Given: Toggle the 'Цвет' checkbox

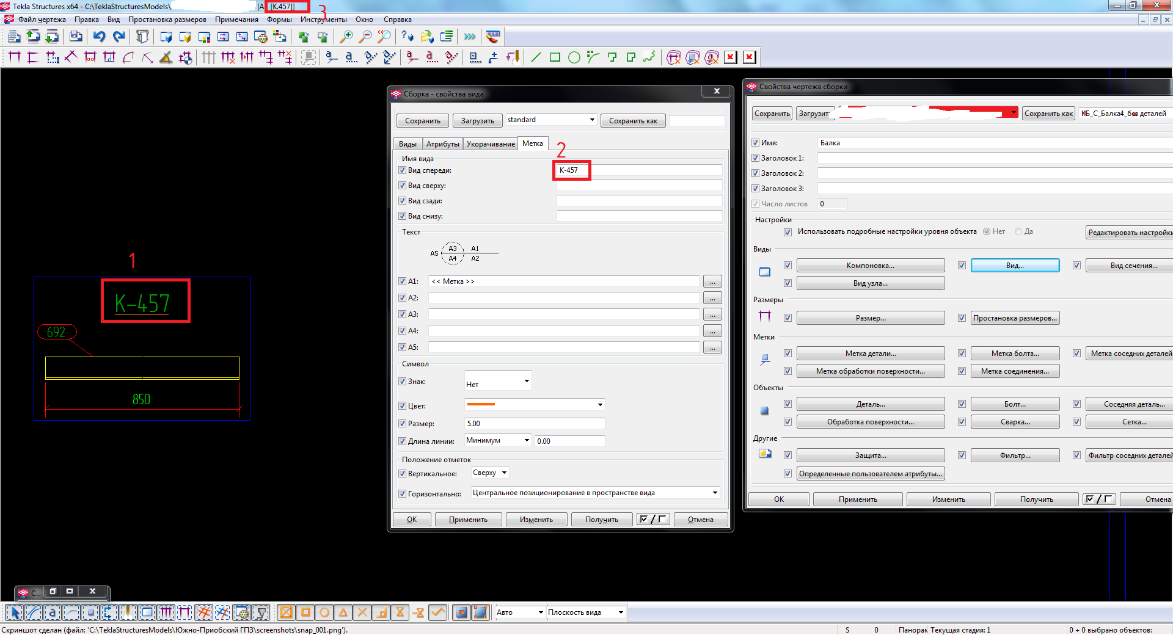Looking at the screenshot, I should [402, 405].
